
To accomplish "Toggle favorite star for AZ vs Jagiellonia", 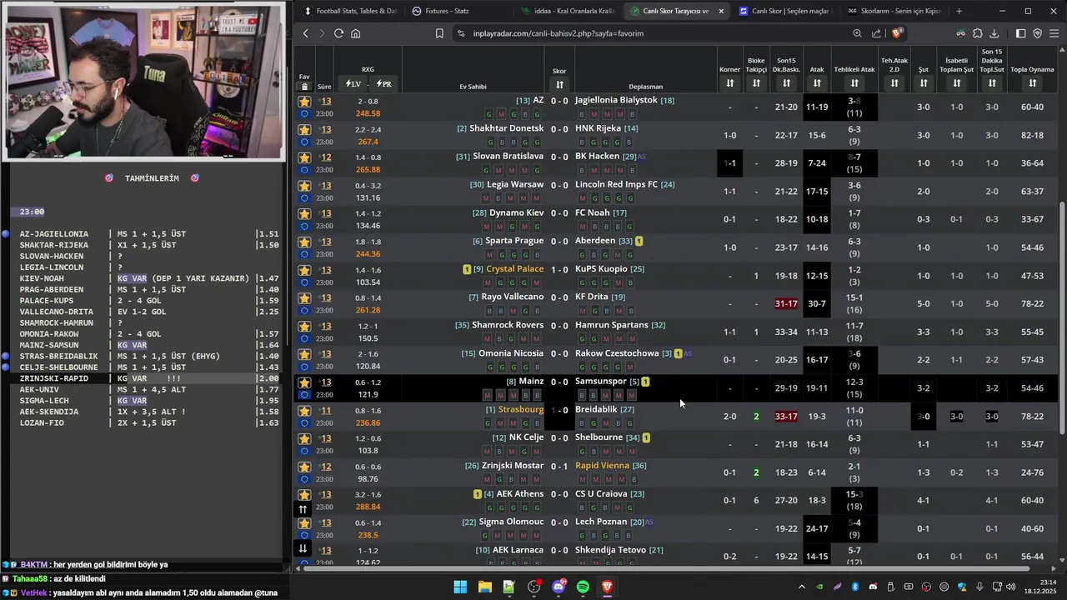I will (x=304, y=101).
